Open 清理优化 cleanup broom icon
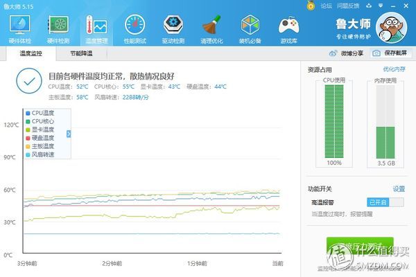 [x=211, y=29]
